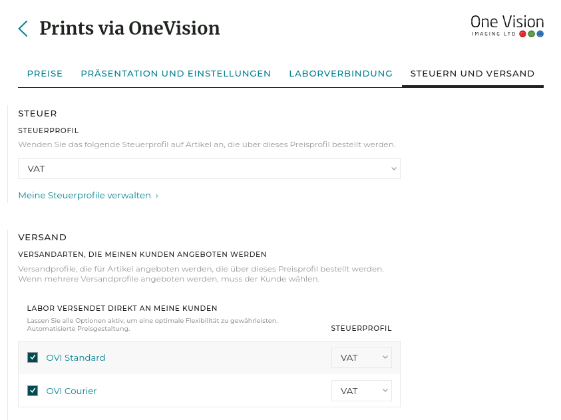Switch to the Preise tab
This screenshot has height=420, width=561.
(45, 73)
